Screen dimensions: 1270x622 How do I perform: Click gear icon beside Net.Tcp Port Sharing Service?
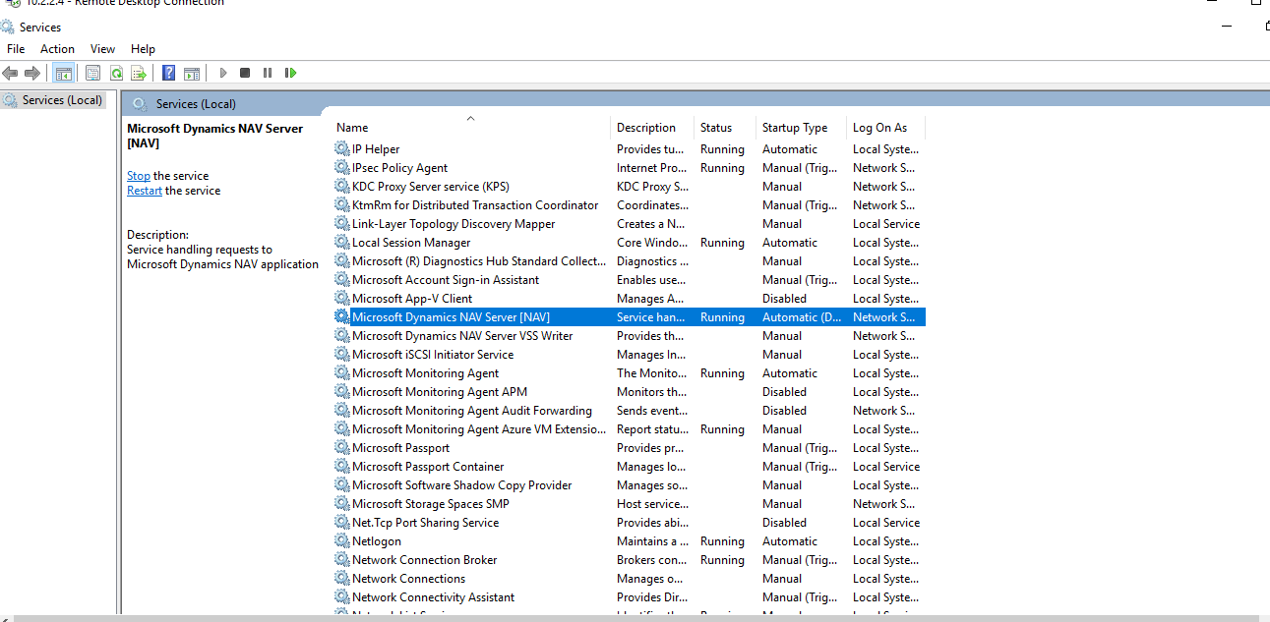pos(342,523)
